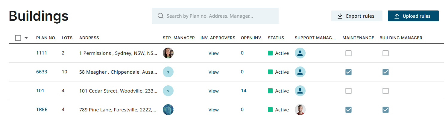Click support manager photo for plan TREE
Image resolution: width=448 pixels, height=118 pixels.
(x=300, y=110)
